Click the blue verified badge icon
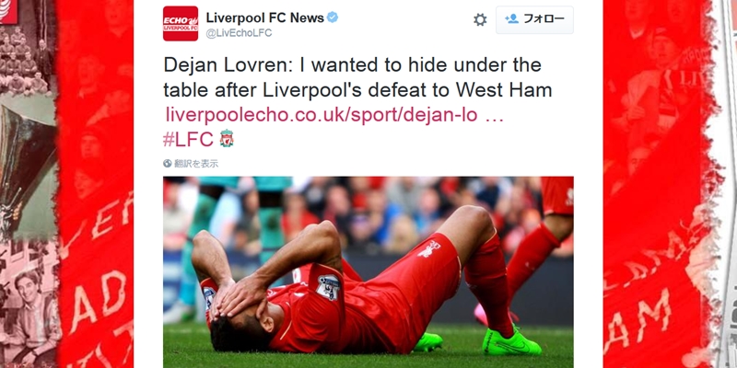The height and width of the screenshot is (368, 737). point(333,17)
